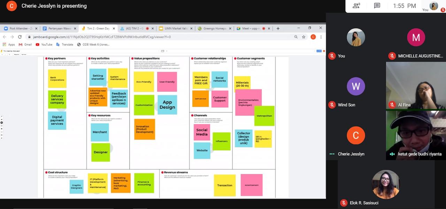This screenshot has width=446, height=209.
Task: Open the Gmail bookmark
Action: click(x=25, y=45)
